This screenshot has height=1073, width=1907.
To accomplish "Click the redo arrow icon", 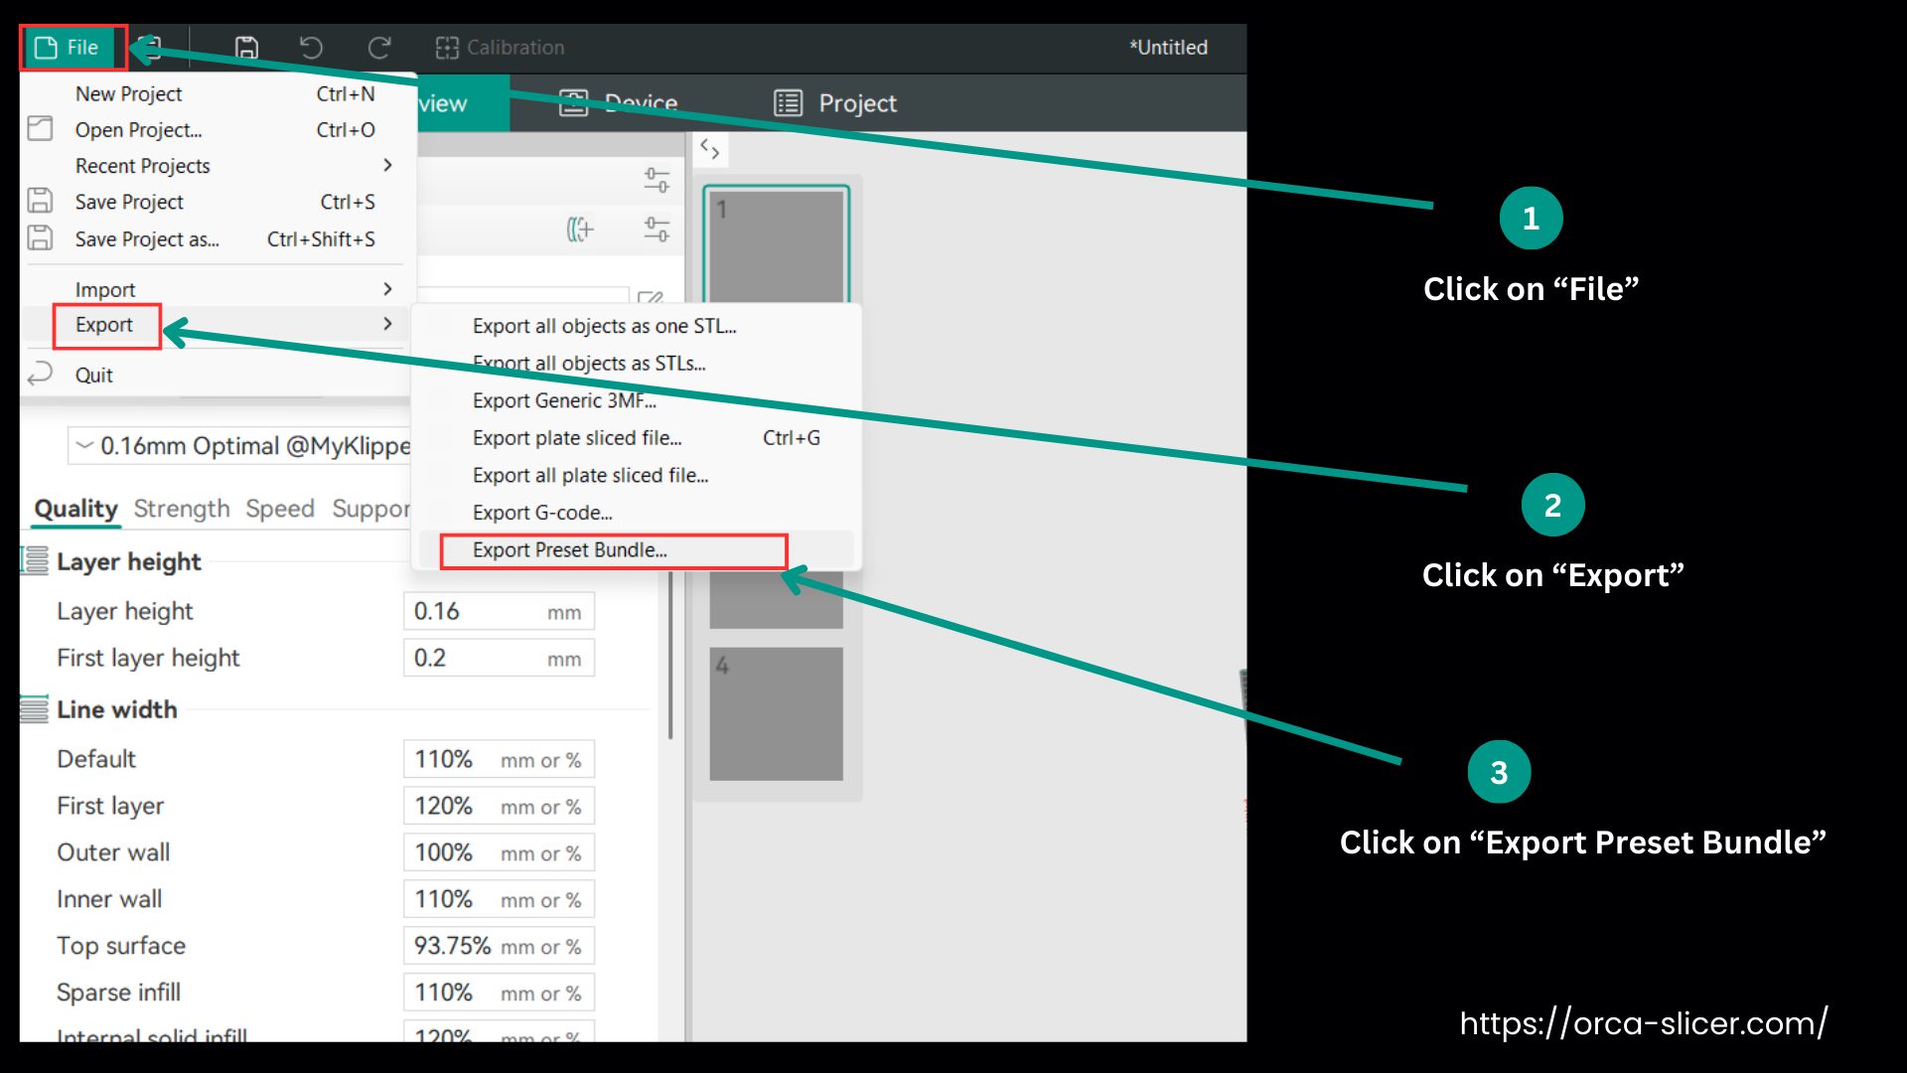I will coord(379,47).
